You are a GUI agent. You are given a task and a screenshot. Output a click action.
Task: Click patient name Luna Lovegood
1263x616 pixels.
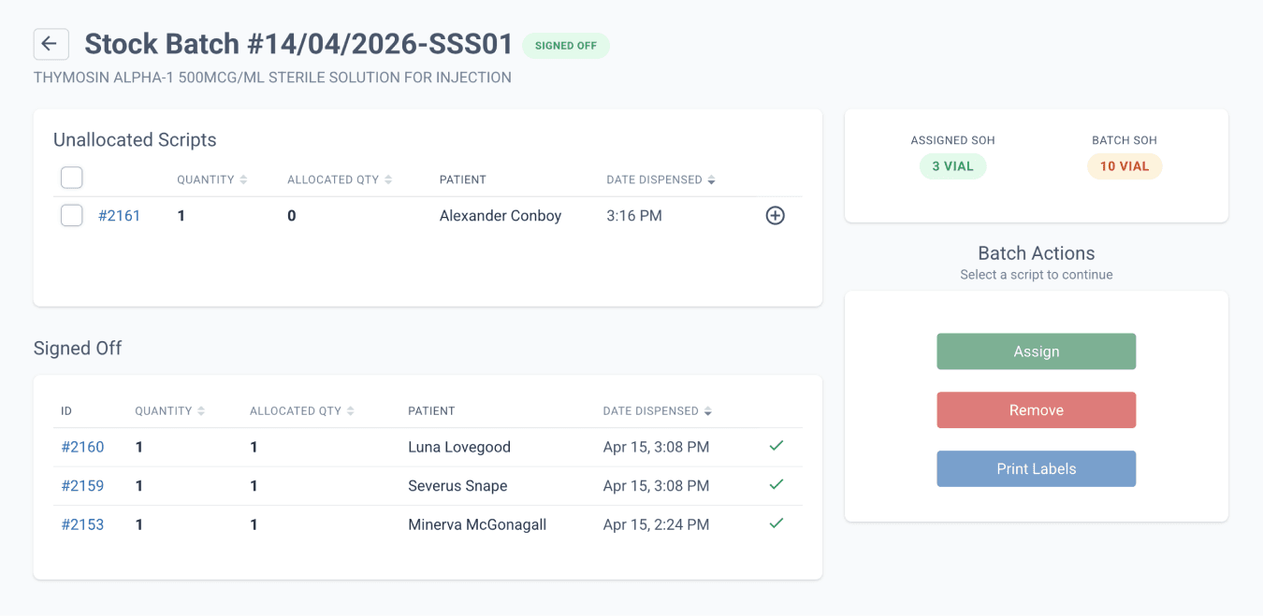tap(459, 448)
